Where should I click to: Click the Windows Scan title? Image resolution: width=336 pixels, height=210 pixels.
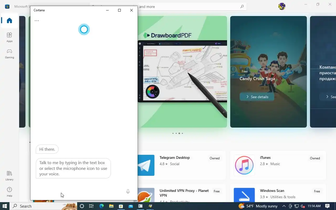272,191
